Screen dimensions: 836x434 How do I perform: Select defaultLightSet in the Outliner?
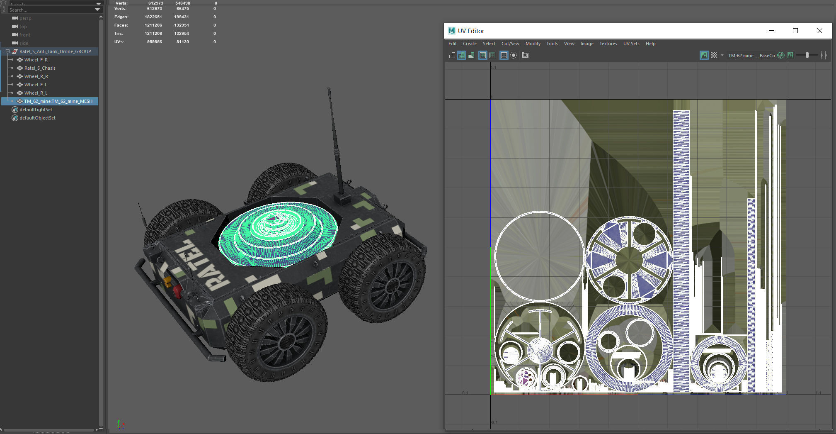click(36, 110)
